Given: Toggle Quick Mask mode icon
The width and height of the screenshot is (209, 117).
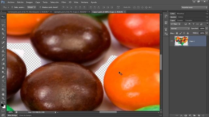Looking at the screenshot, I should pyautogui.click(x=3, y=111).
